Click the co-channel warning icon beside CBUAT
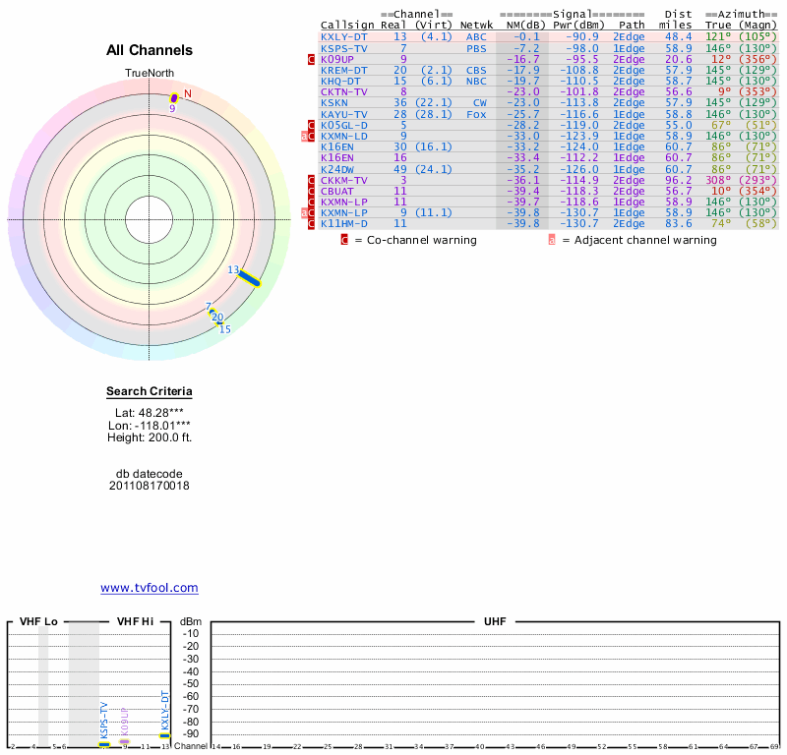Screen dimensions: 787x755 click(312, 191)
